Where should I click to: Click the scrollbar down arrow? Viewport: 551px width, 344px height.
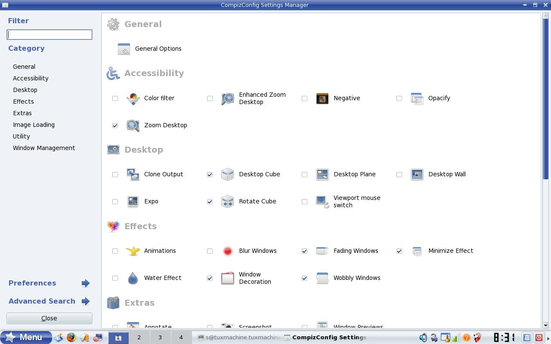[545, 325]
